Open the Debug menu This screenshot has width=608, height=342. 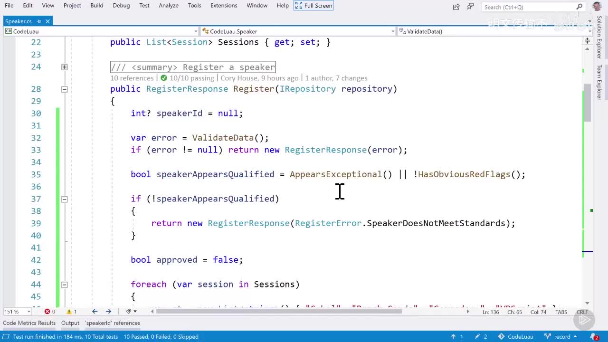click(121, 5)
